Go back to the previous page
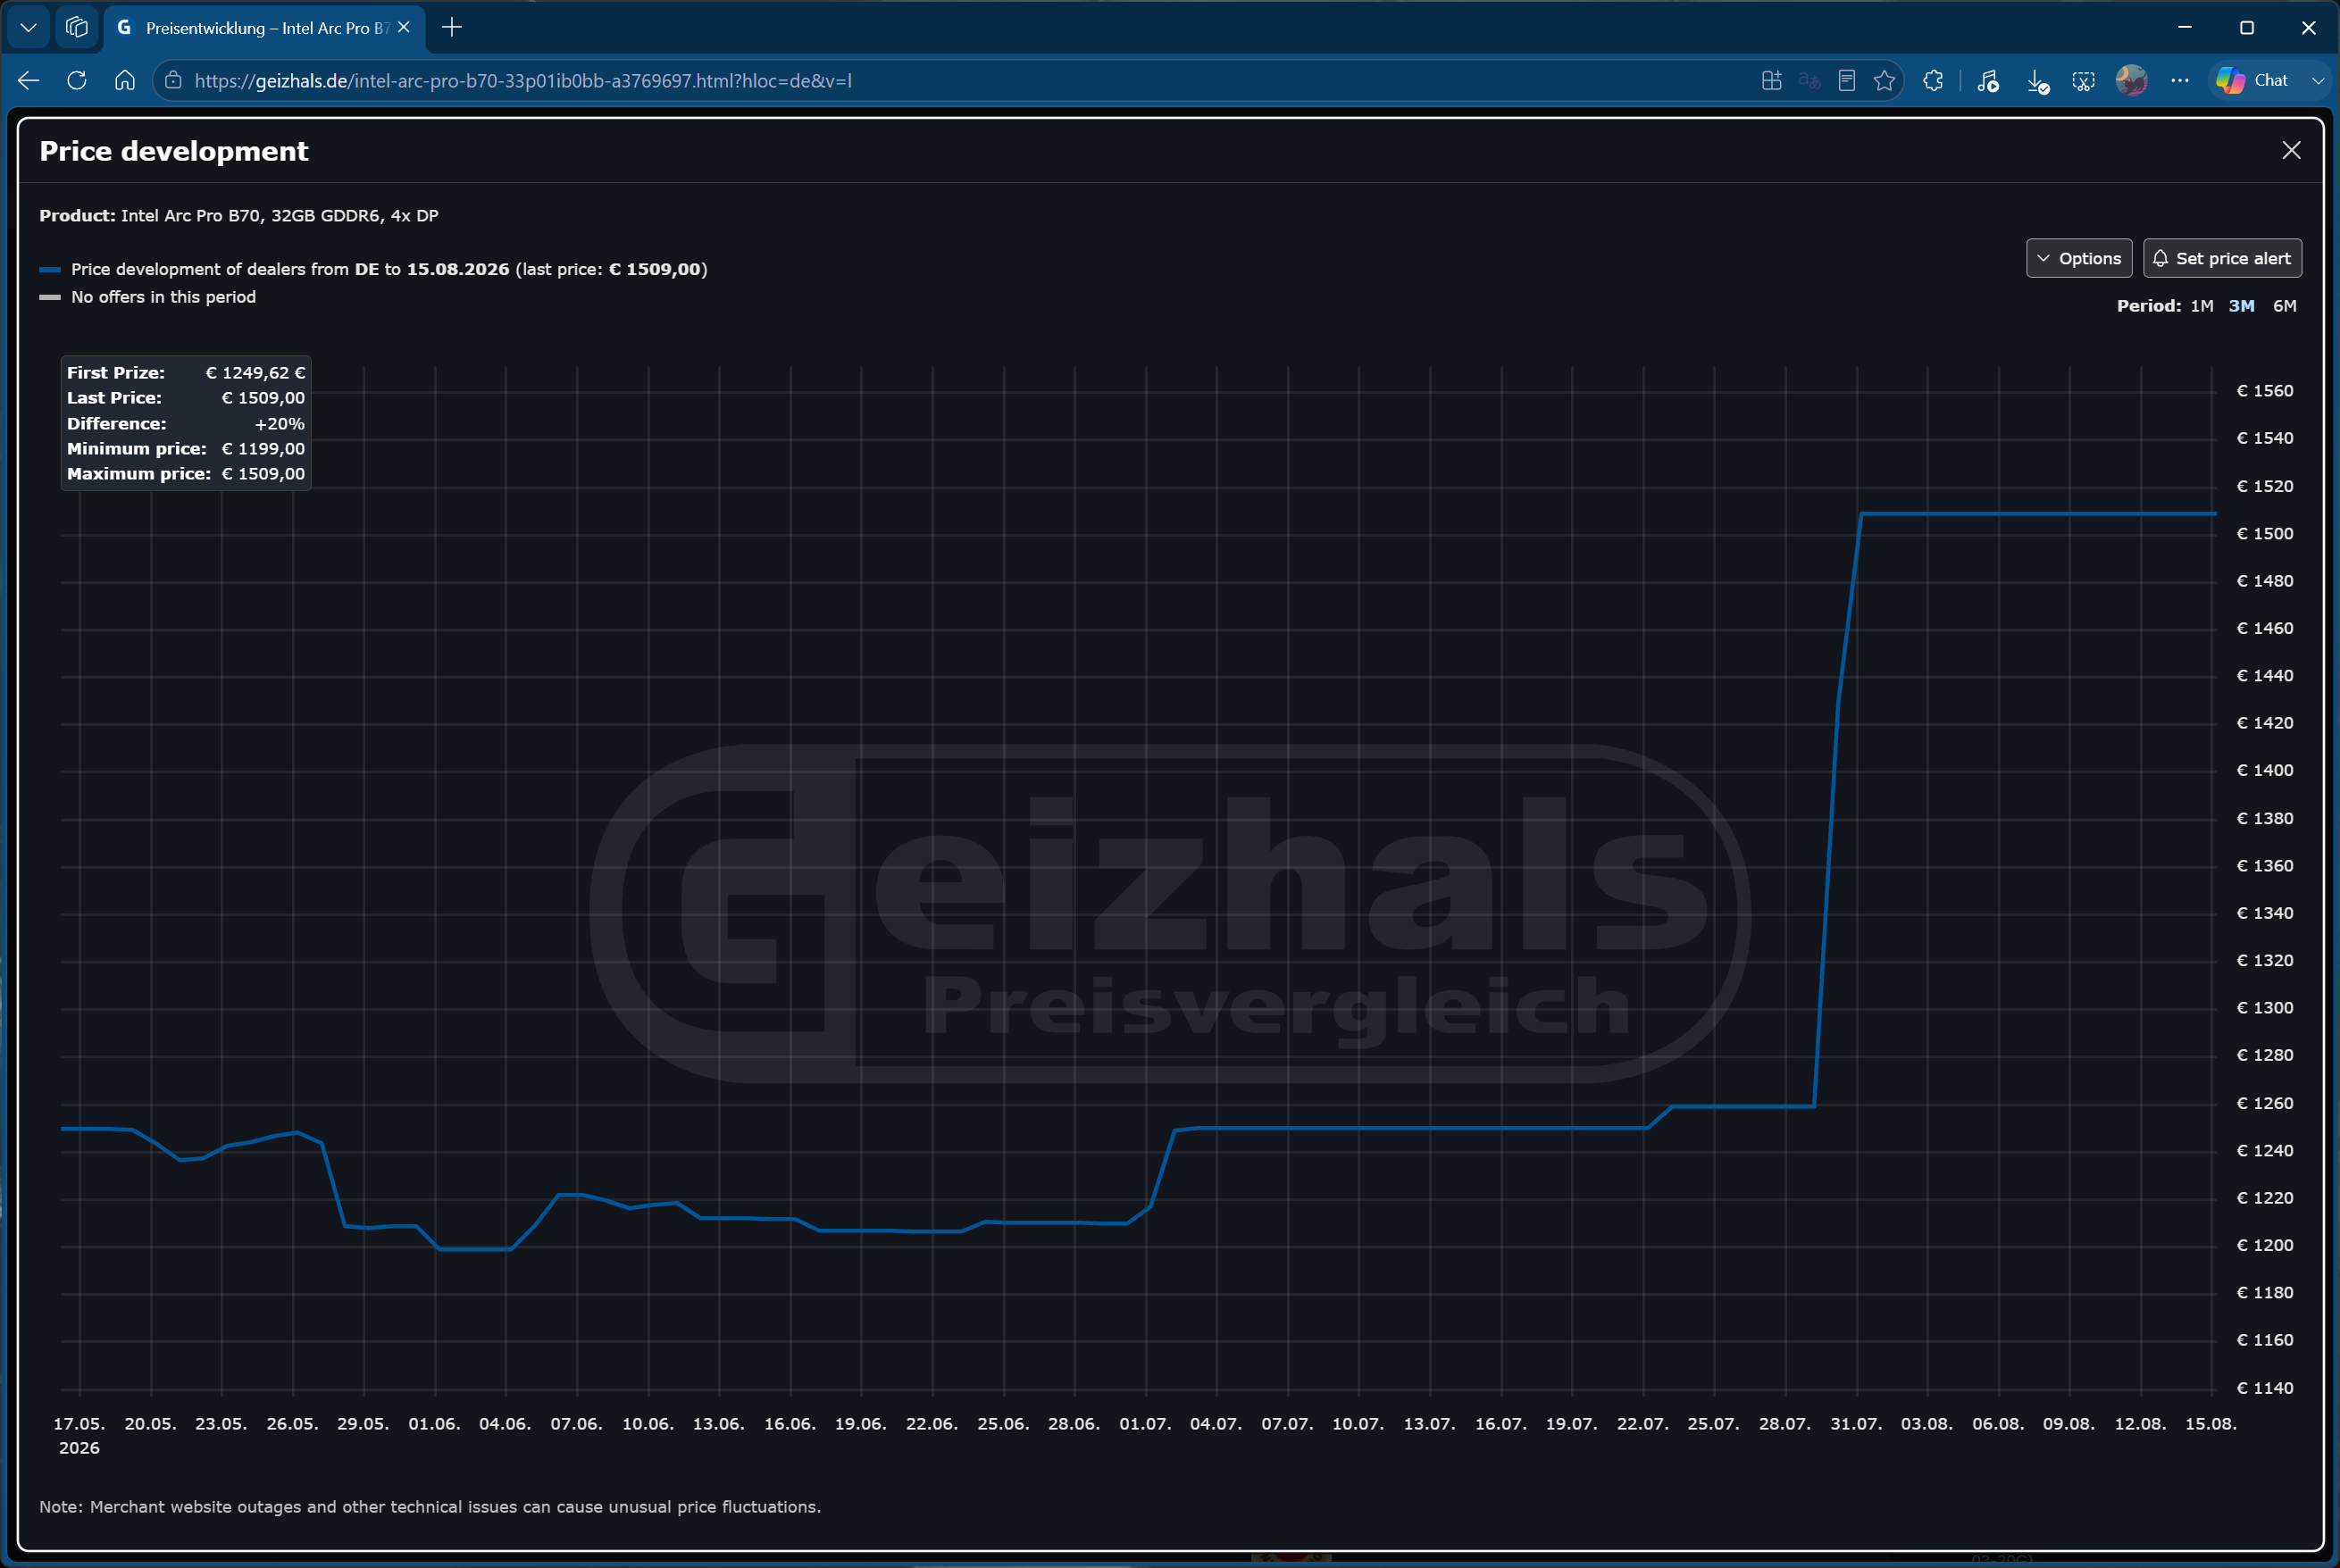The height and width of the screenshot is (1568, 2340). point(28,81)
